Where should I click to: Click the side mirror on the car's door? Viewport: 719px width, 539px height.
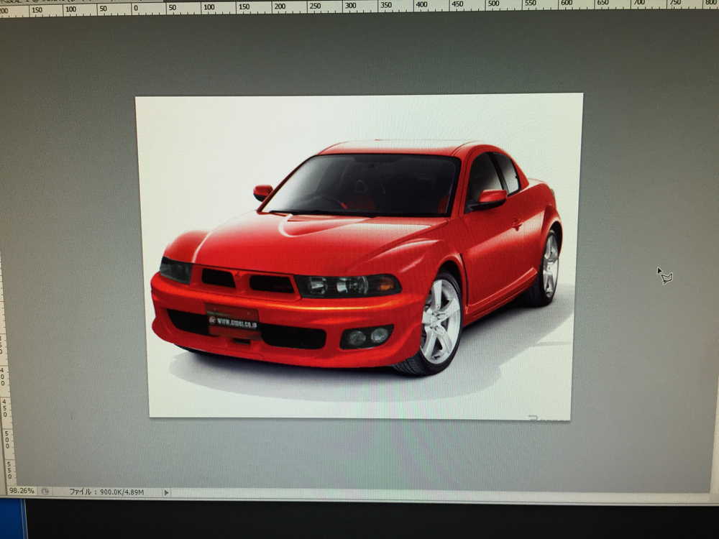pos(491,198)
